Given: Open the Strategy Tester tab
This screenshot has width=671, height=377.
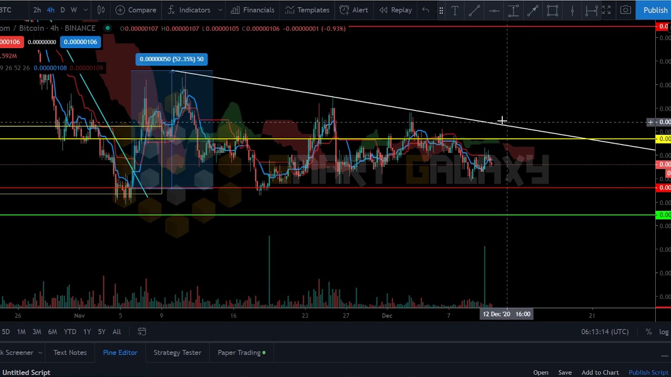Looking at the screenshot, I should (177, 352).
